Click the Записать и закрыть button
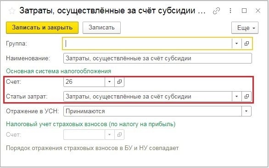The image size is (269, 168). coord(42,28)
